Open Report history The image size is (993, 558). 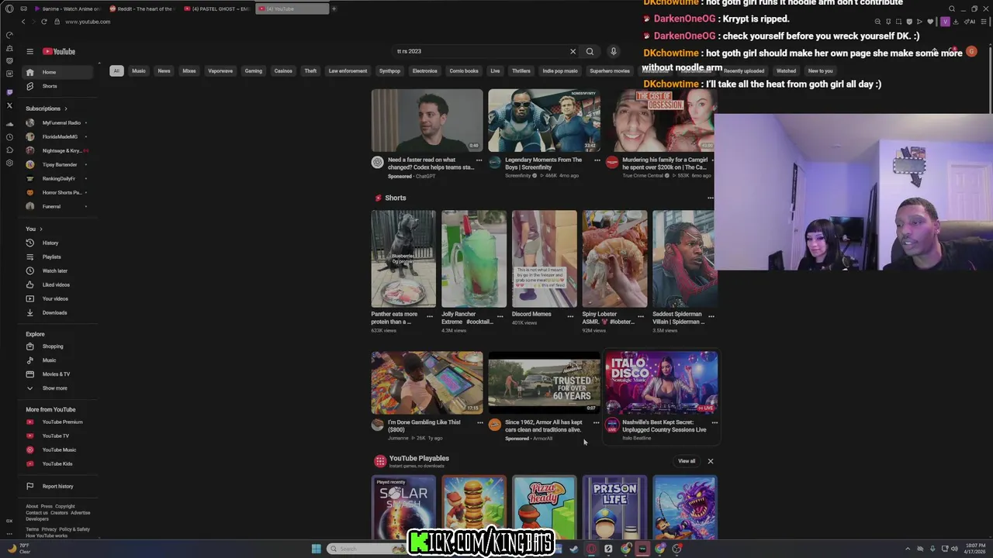[x=58, y=486]
